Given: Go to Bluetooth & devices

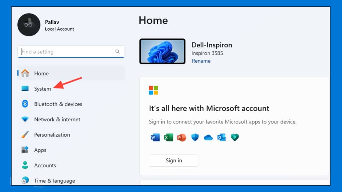Looking at the screenshot, I should (71, 104).
